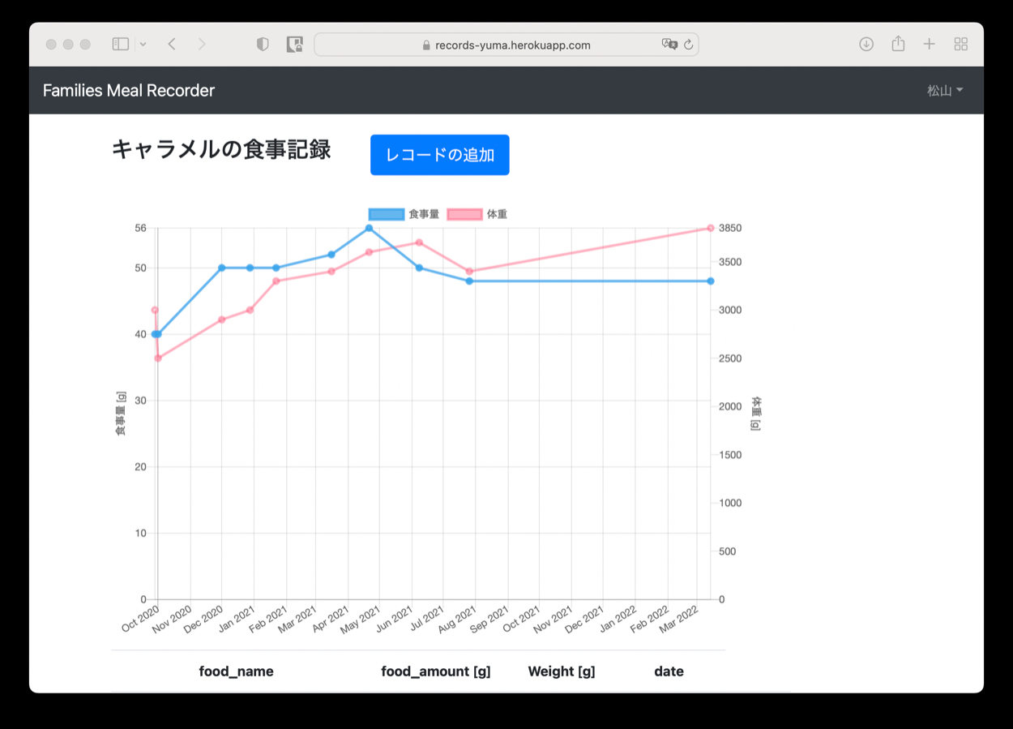Open a new tab with plus icon
This screenshot has height=729, width=1013.
click(930, 45)
